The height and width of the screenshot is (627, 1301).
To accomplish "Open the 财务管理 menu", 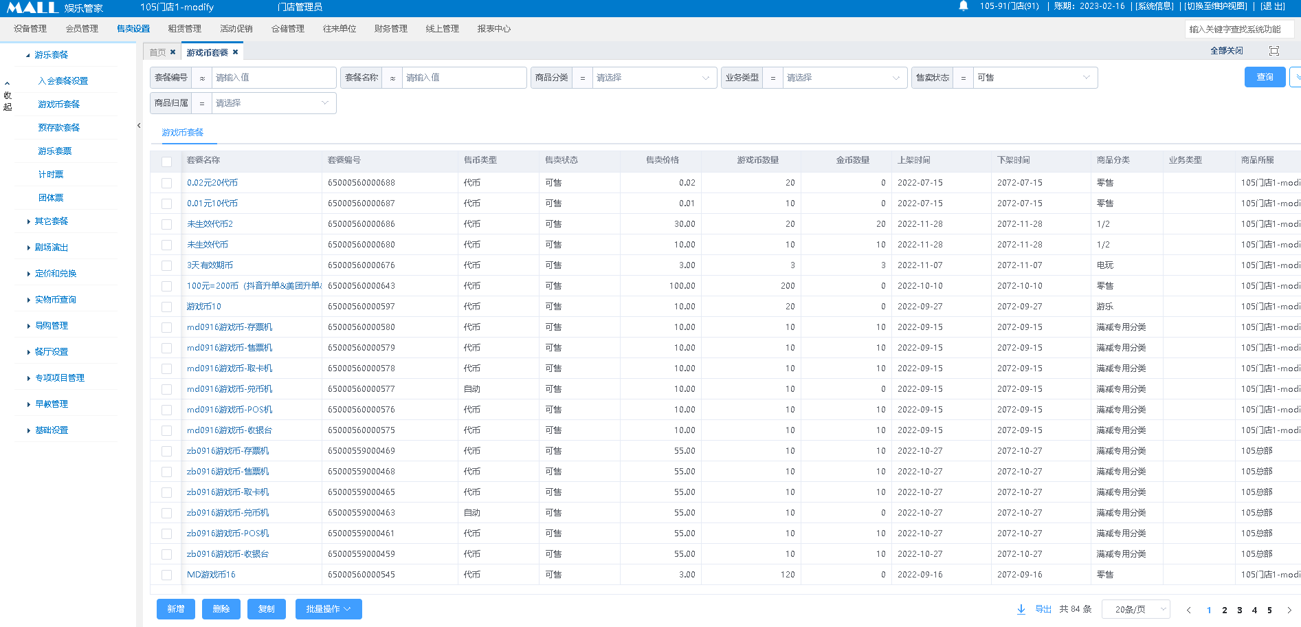I will tap(391, 29).
